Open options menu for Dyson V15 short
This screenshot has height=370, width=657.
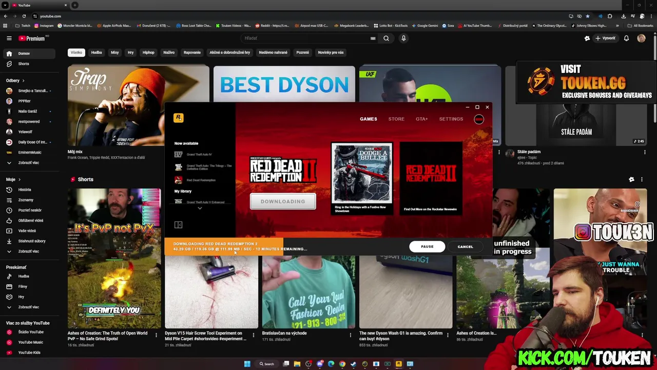[x=253, y=335]
